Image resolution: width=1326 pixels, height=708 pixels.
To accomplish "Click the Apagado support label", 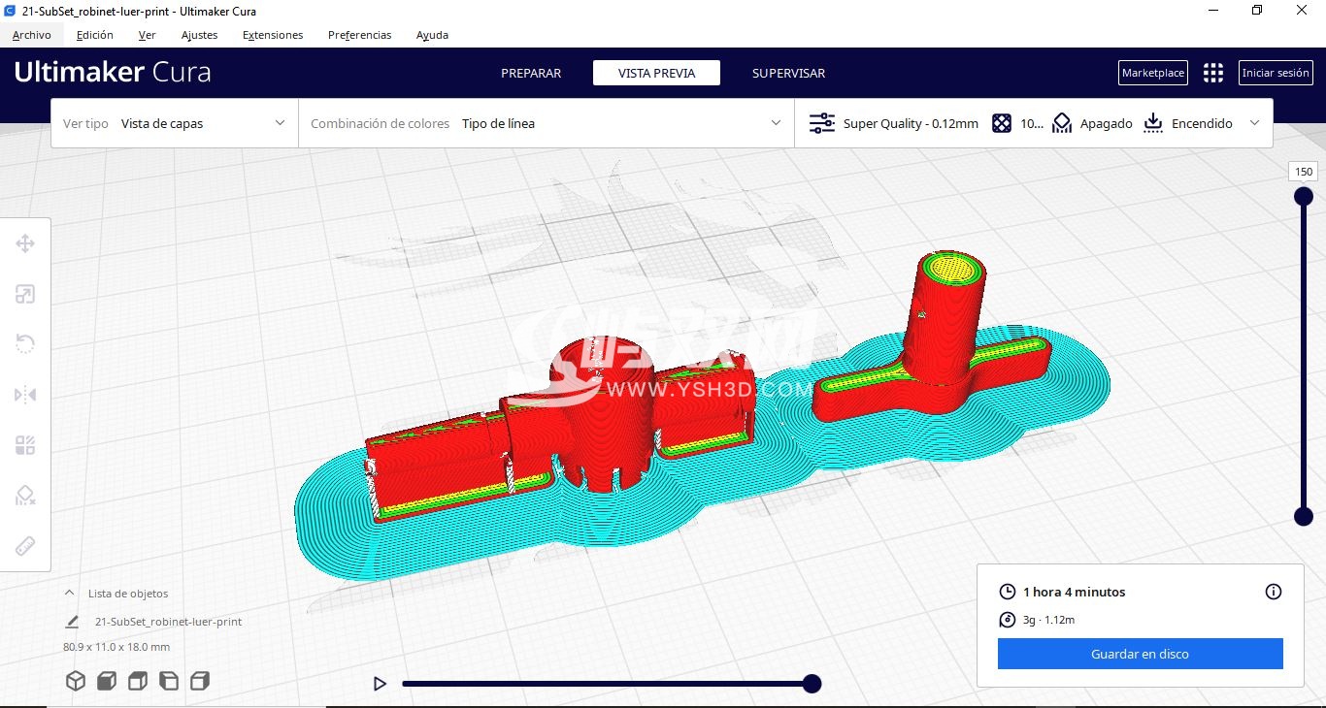I will coord(1107,123).
